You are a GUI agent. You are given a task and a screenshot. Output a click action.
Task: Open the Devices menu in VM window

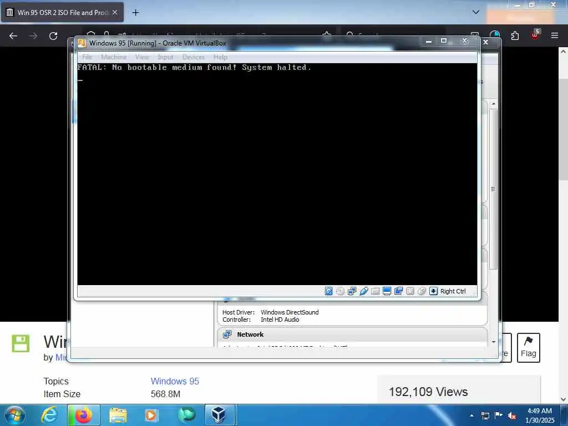click(x=194, y=57)
